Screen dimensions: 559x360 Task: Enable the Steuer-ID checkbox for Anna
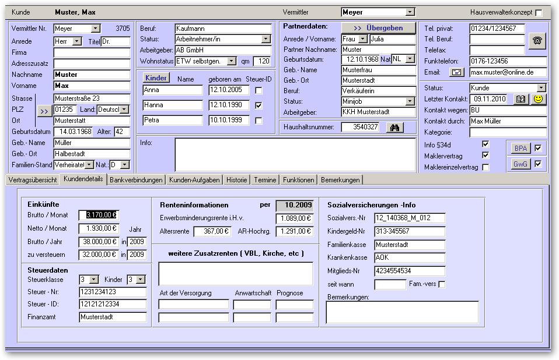tap(258, 90)
